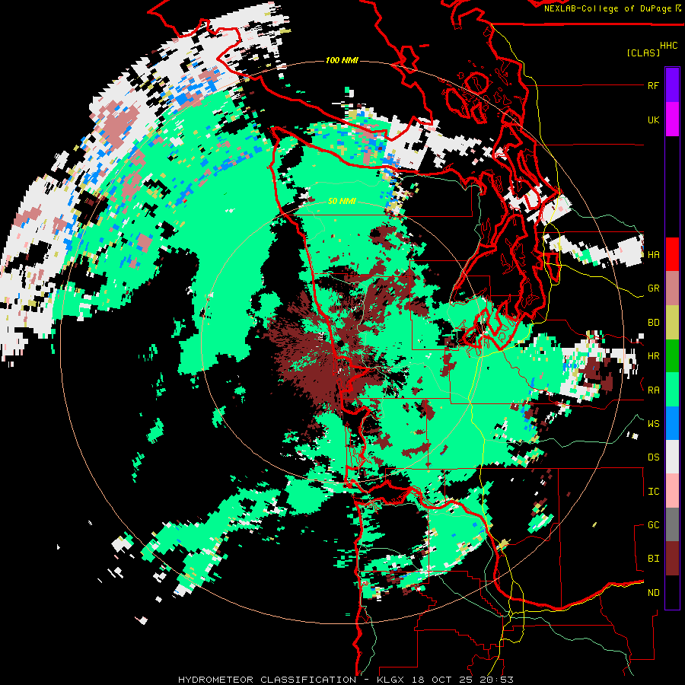Click the magenta UK legend color swatch
Screen dimensions: 685x685
click(672, 119)
